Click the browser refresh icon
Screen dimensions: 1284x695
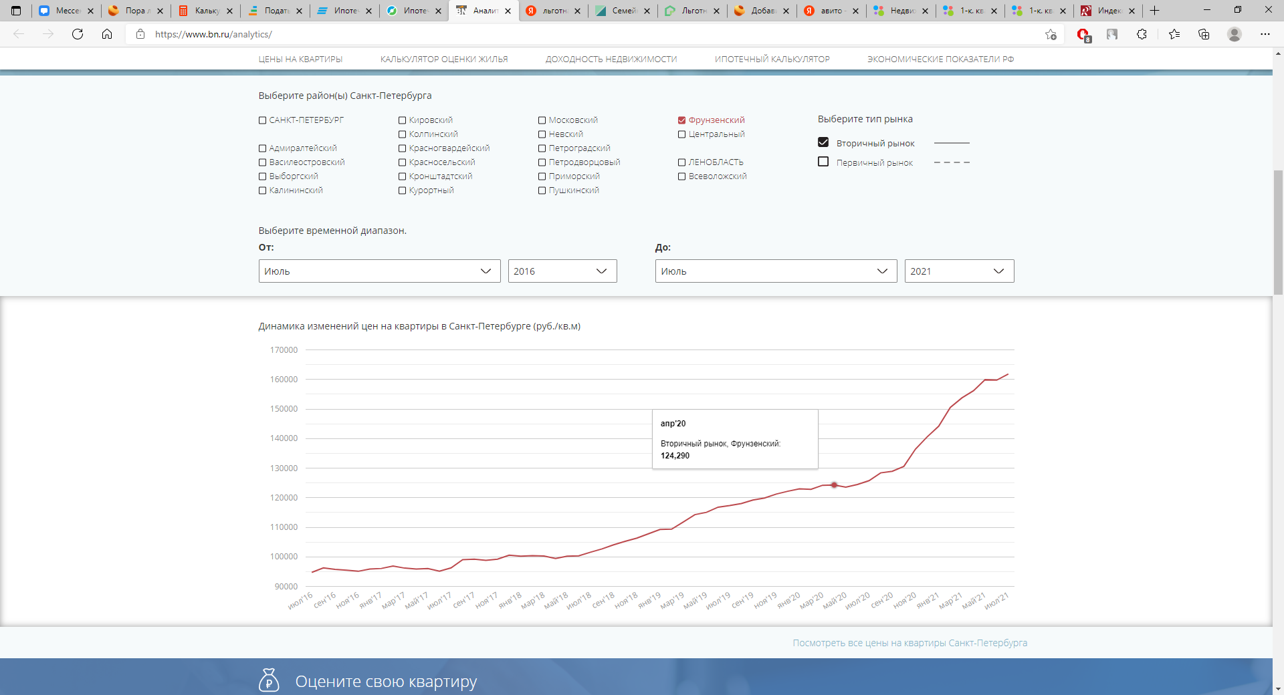[78, 34]
